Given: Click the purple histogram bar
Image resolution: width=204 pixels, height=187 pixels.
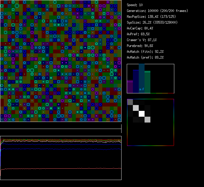Looking at the screenshot, I should click(130, 87).
